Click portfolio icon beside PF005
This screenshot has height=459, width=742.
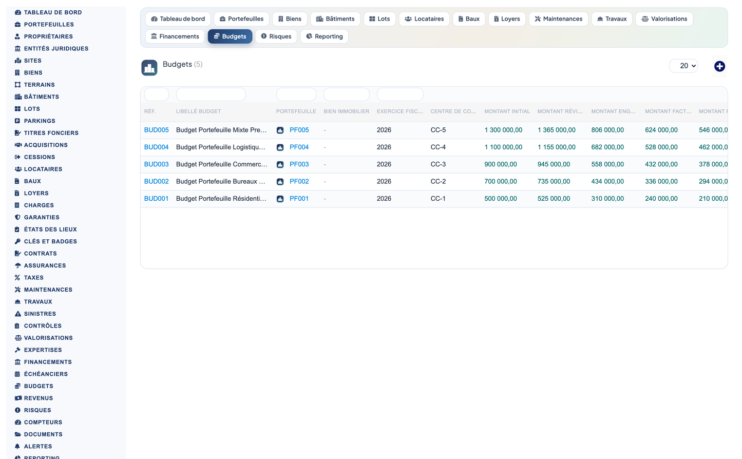click(280, 130)
